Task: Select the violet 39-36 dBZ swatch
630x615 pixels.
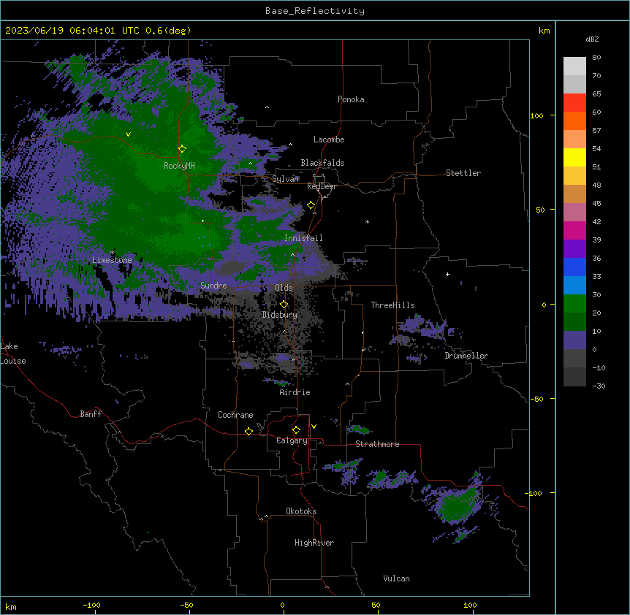Action: pos(574,249)
